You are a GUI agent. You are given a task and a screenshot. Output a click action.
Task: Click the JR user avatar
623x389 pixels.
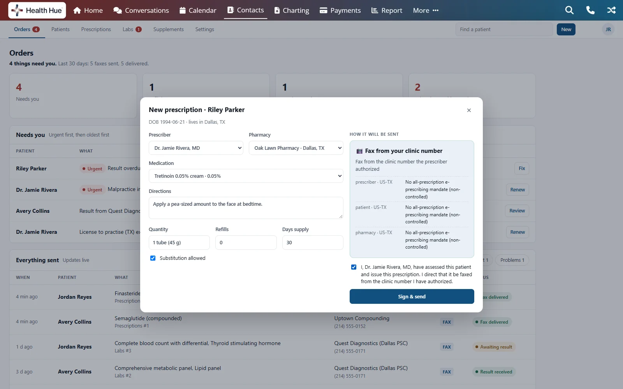pyautogui.click(x=608, y=30)
